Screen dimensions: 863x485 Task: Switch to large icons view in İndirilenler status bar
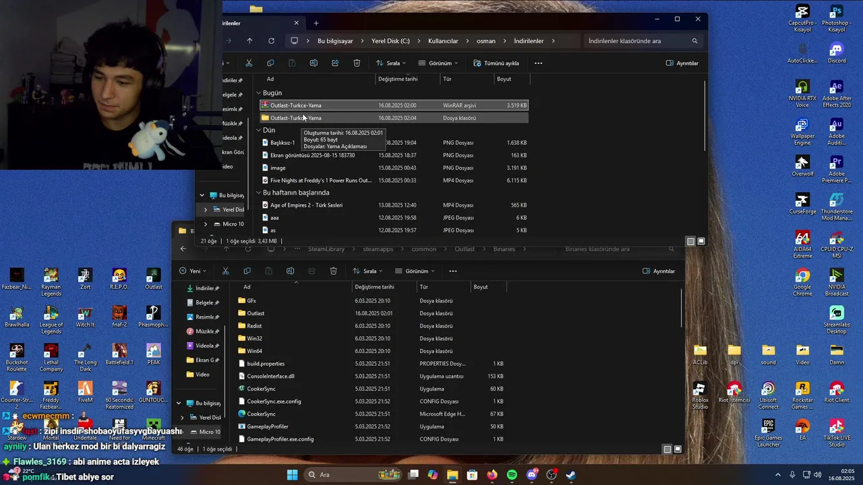(701, 241)
